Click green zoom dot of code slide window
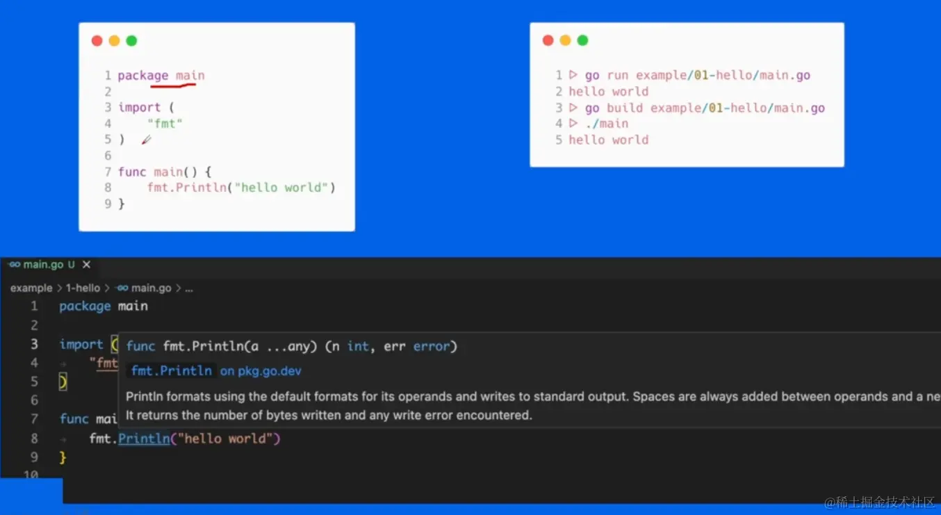941x515 pixels. tap(131, 41)
